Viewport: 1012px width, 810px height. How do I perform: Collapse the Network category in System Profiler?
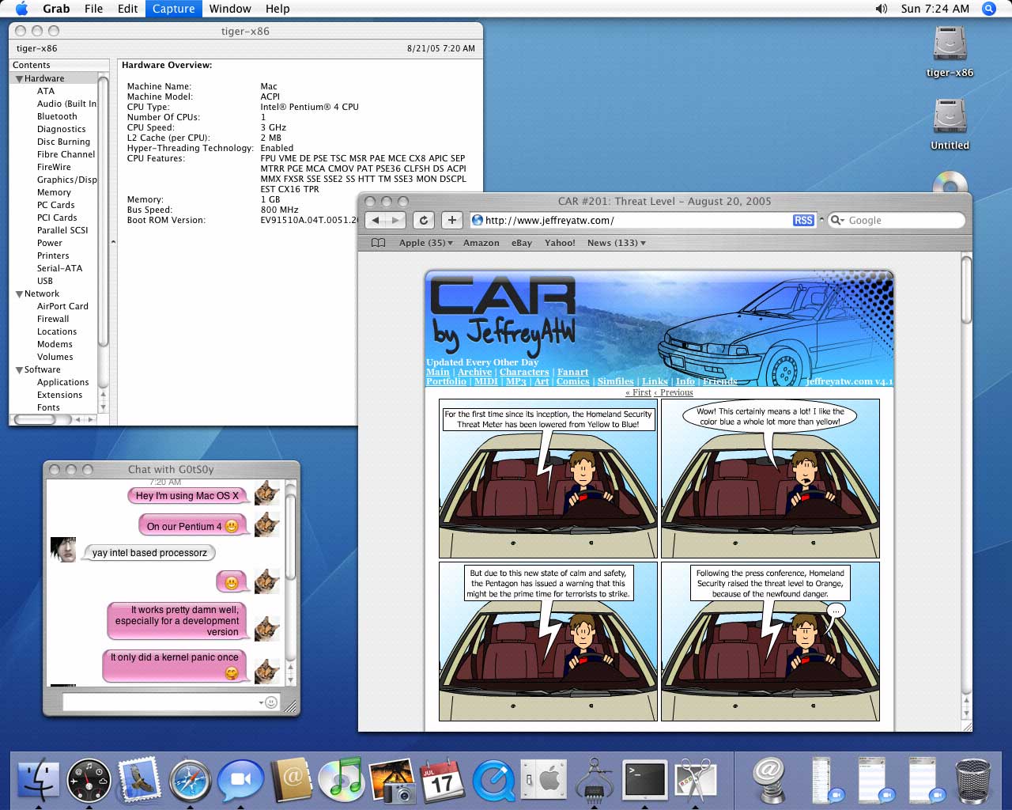[x=20, y=294]
